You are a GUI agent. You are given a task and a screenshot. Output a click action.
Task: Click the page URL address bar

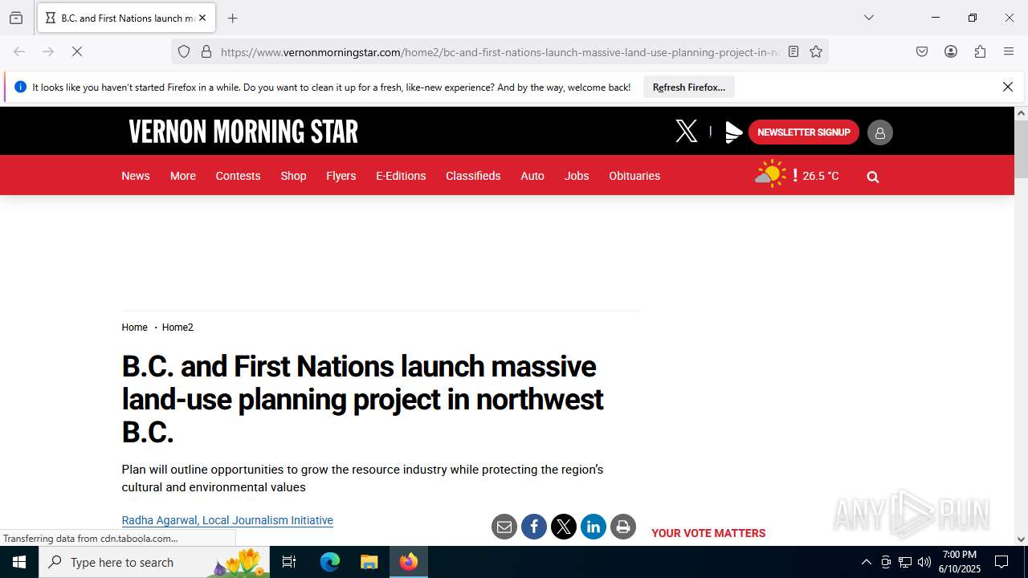pos(500,52)
